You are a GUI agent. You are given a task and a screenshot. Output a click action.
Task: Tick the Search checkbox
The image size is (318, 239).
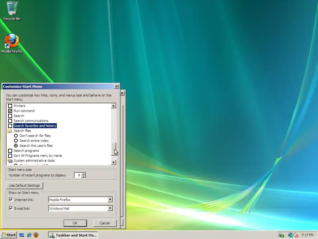coord(10,116)
